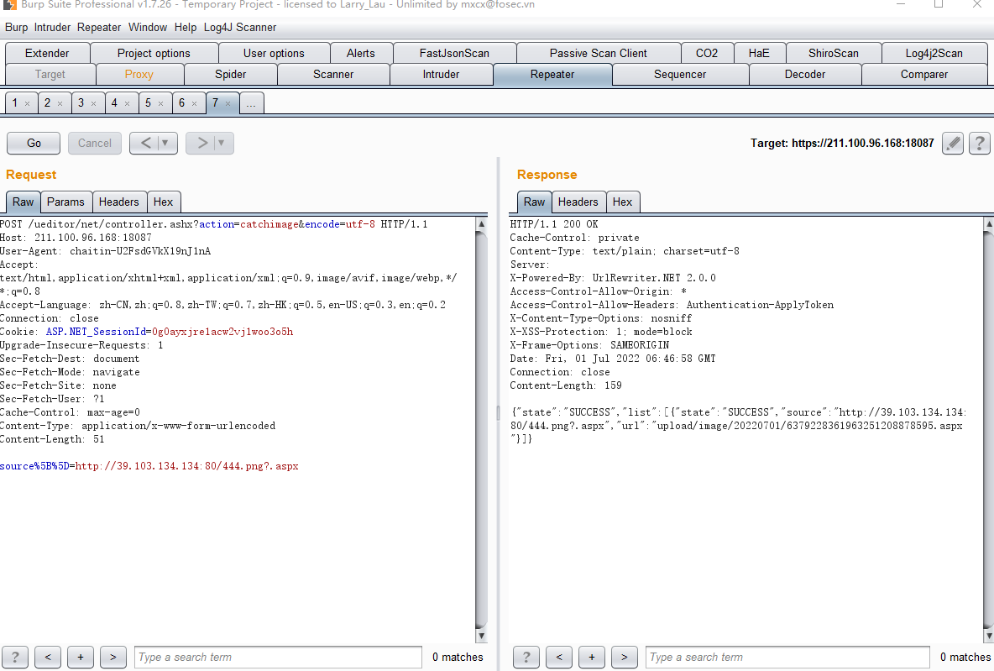
Task: Switch to the ShiroScan tab
Action: [834, 53]
